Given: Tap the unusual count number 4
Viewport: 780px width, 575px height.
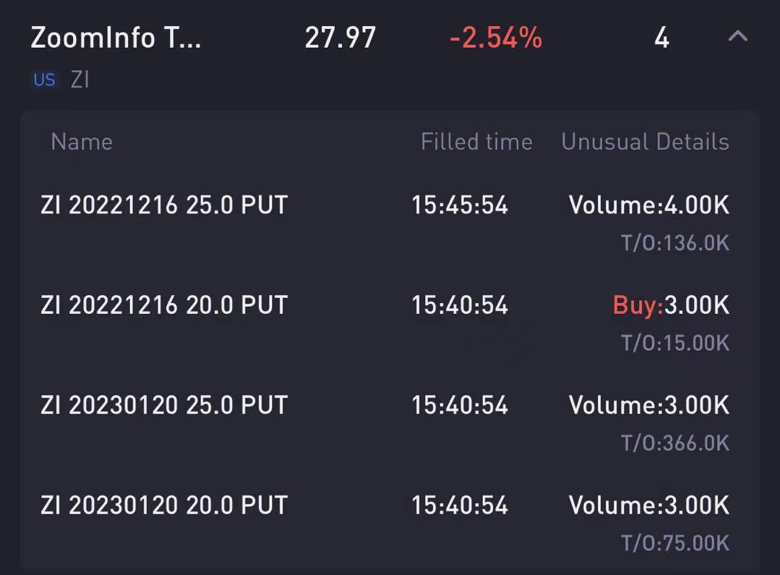Looking at the screenshot, I should pyautogui.click(x=661, y=38).
